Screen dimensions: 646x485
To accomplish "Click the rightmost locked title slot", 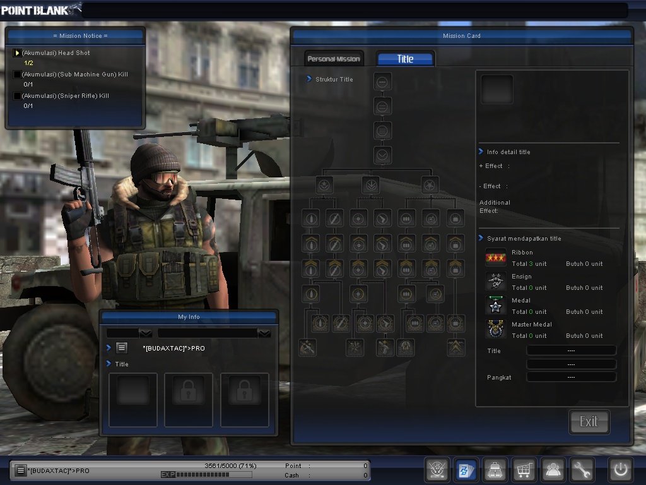I will pos(245,400).
